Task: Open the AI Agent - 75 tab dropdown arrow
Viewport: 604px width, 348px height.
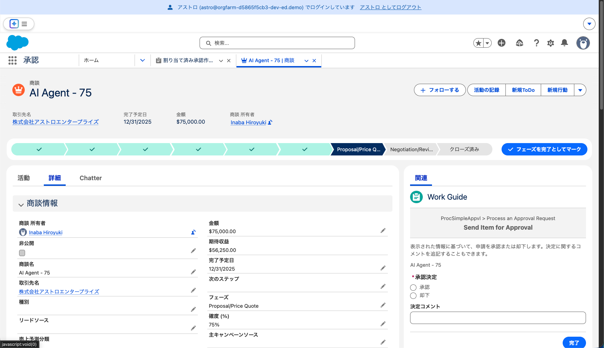Action: point(306,61)
